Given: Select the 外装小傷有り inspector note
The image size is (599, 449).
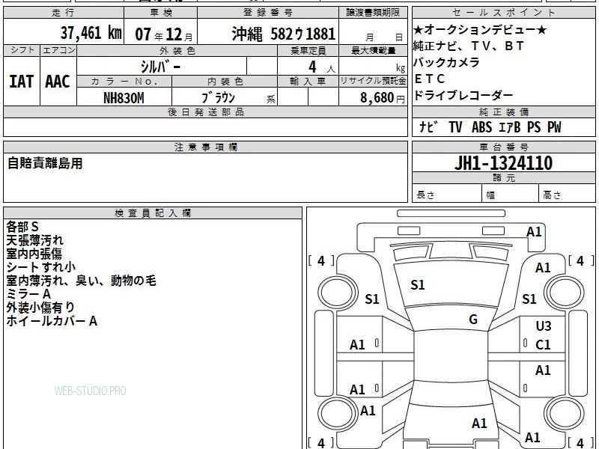Looking at the screenshot, I should pyautogui.click(x=40, y=308).
